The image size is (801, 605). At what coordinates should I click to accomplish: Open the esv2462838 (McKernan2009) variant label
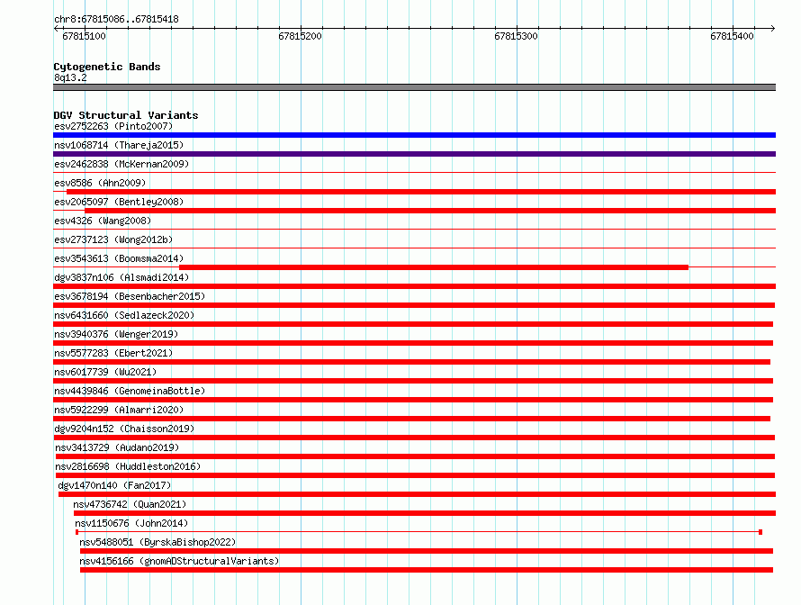point(121,164)
